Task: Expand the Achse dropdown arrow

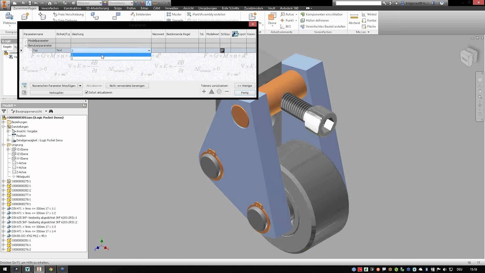Action: (x=296, y=14)
